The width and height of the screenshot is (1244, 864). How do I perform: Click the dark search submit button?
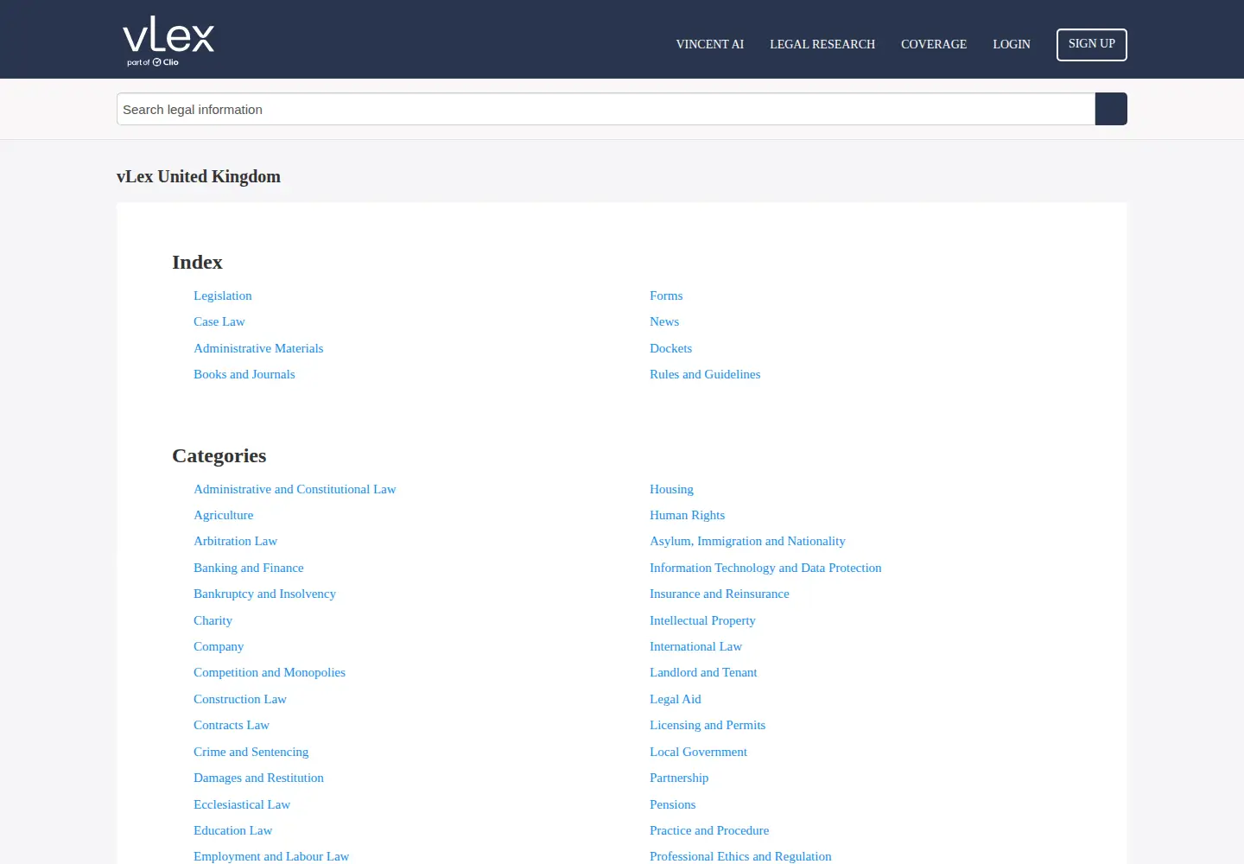coord(1111,109)
